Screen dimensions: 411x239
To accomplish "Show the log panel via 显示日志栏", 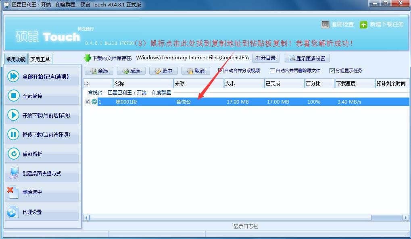I will 246,226.
